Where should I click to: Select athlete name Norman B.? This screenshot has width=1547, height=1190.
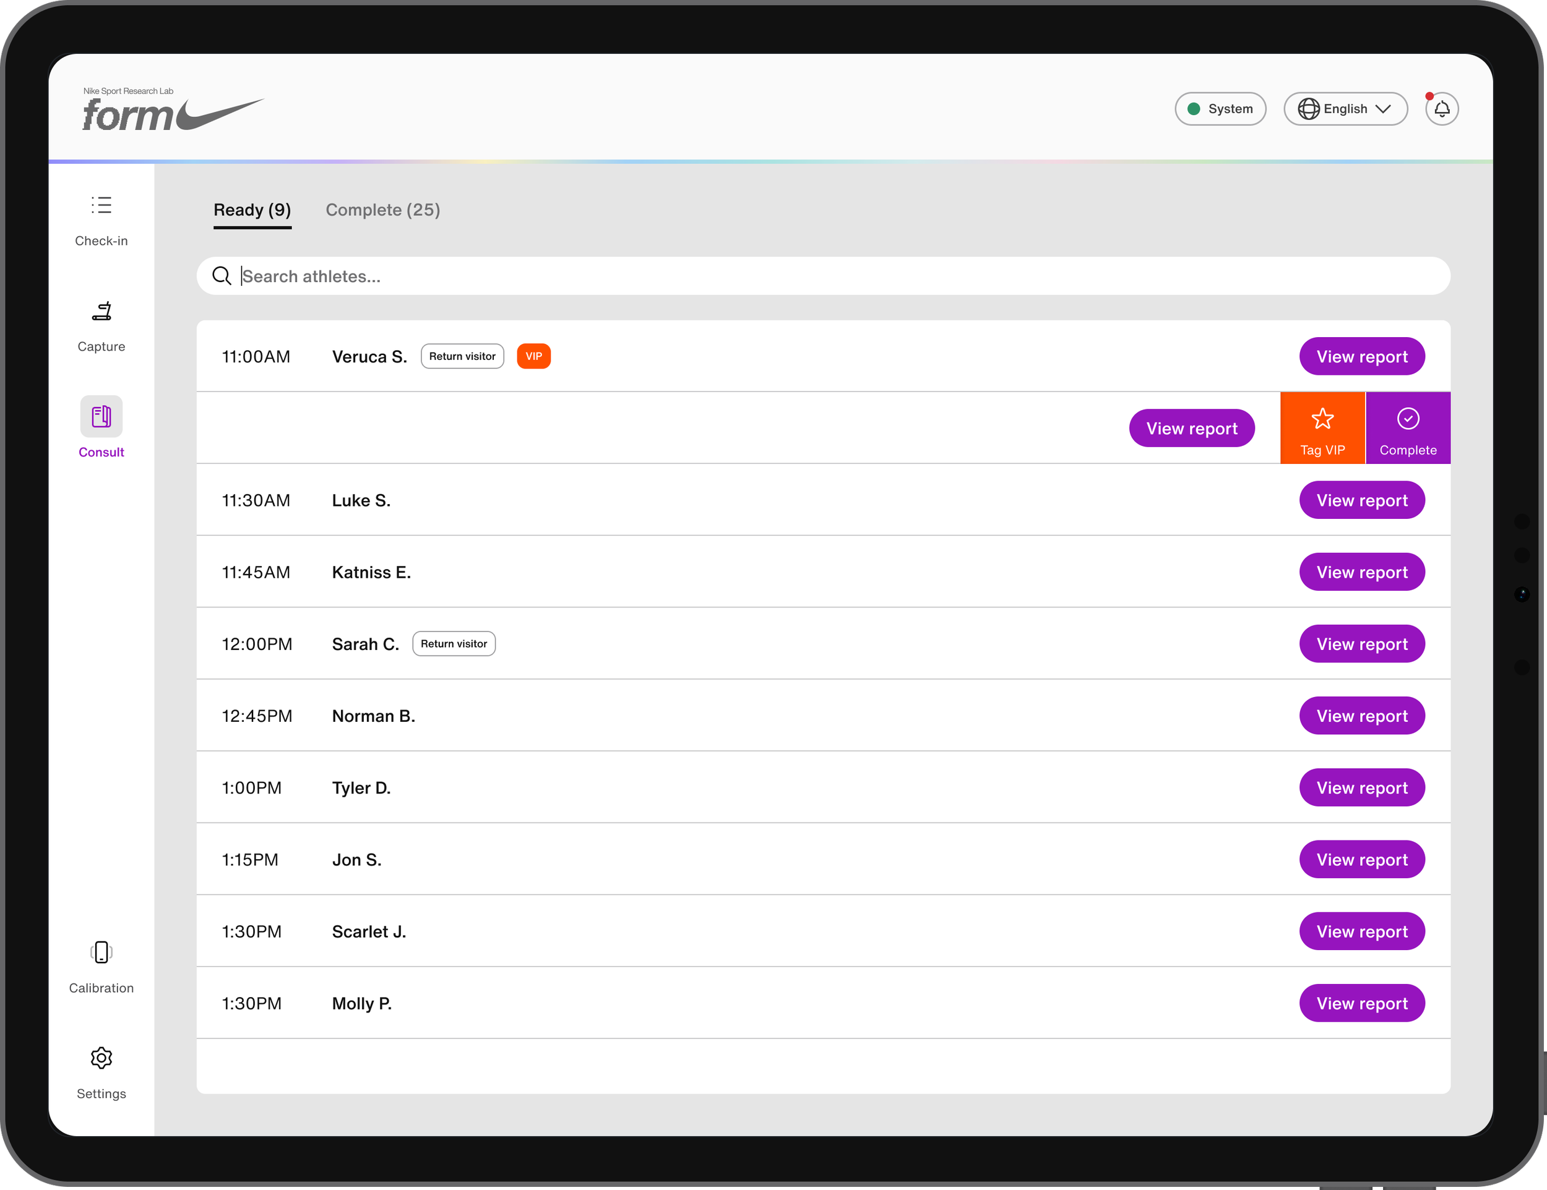[373, 716]
